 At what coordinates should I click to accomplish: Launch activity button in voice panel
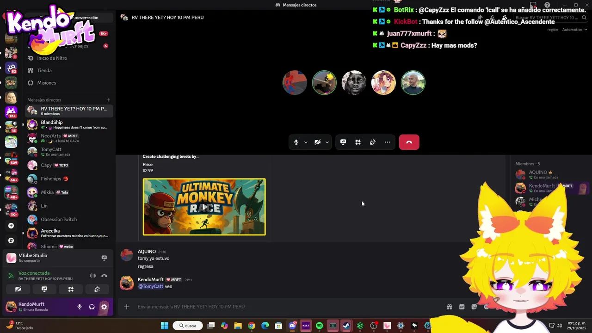point(71,289)
